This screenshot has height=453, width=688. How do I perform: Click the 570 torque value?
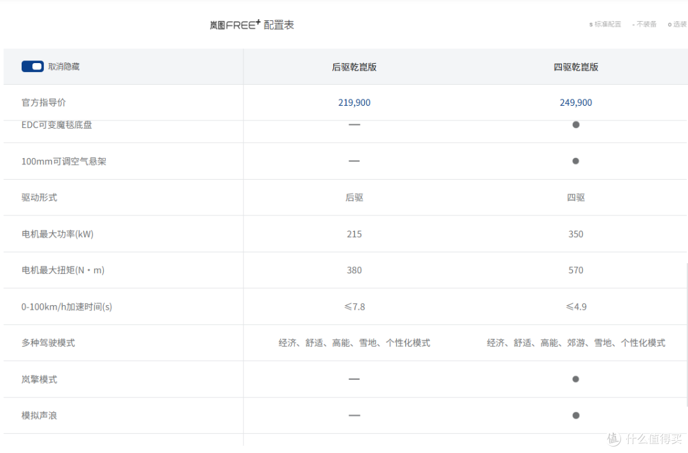[x=576, y=270]
